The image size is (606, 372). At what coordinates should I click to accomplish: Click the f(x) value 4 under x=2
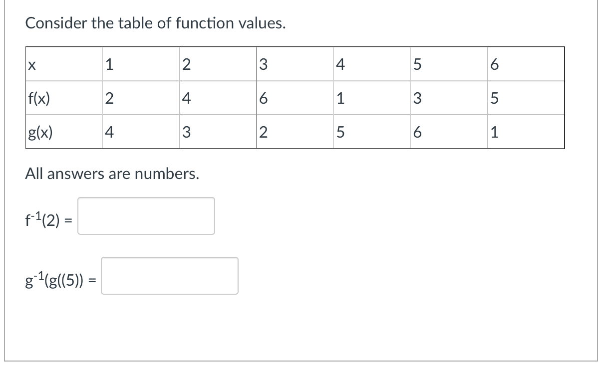tap(217, 98)
